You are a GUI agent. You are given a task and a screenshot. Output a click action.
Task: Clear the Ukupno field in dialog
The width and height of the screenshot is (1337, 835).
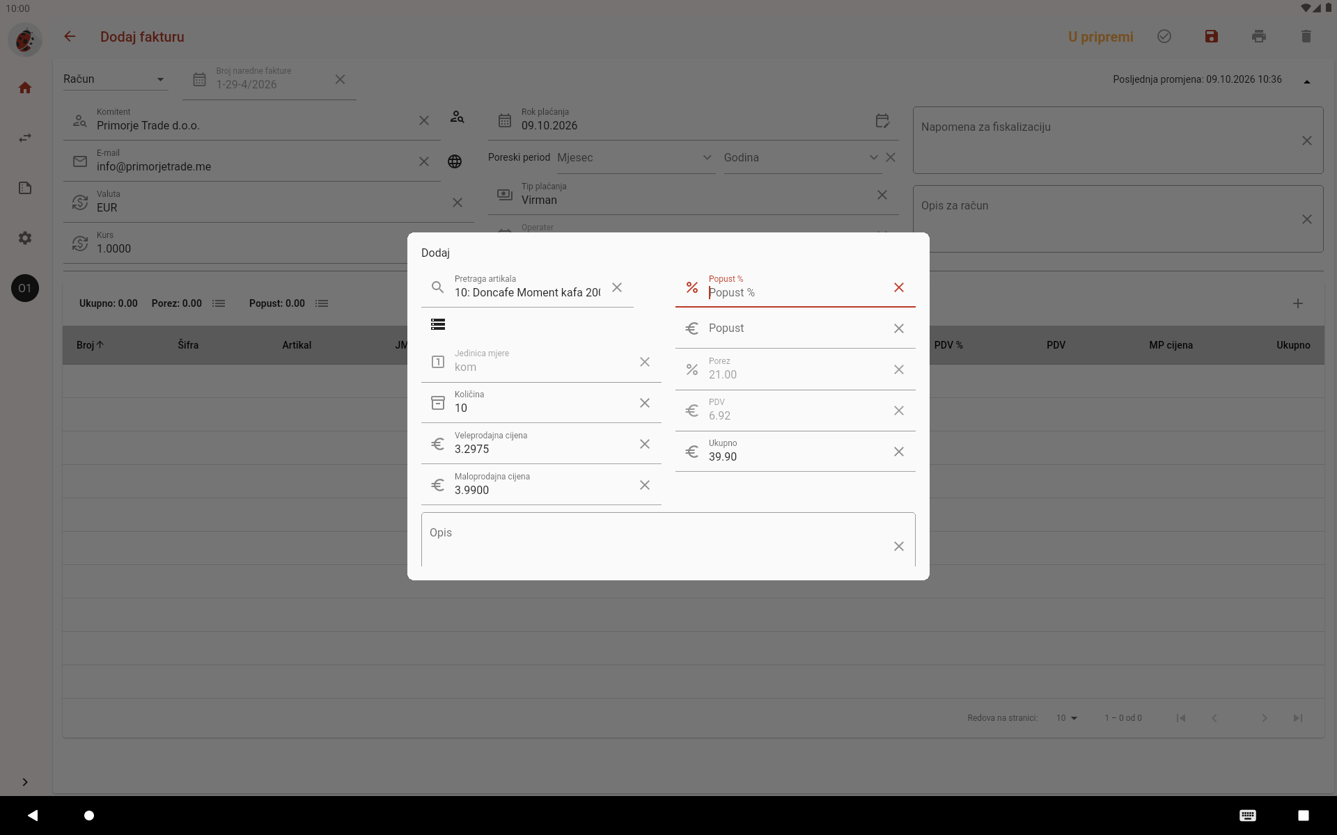click(899, 452)
